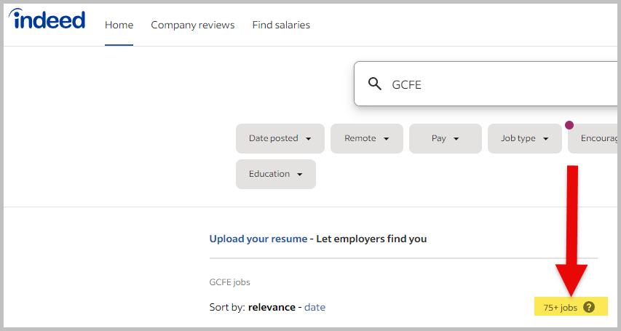621x331 pixels.
Task: Click the magnifying glass search icon
Action: 375,84
